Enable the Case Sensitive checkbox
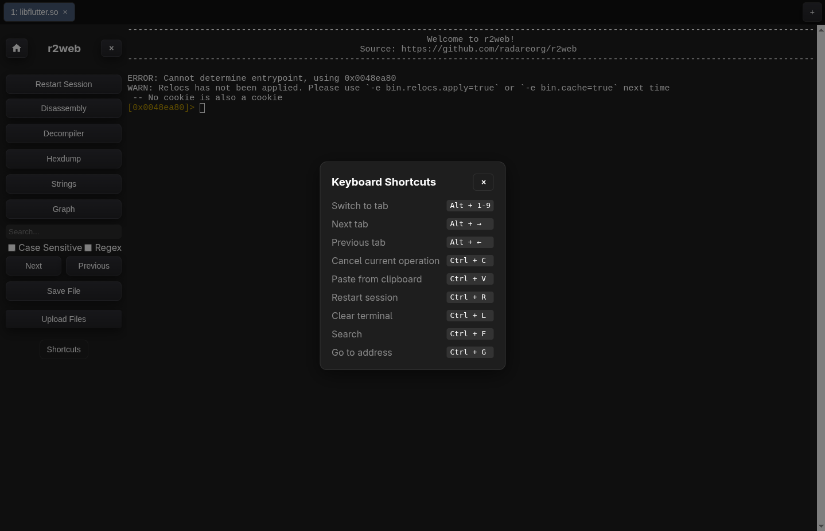This screenshot has height=531, width=825. tap(11, 247)
